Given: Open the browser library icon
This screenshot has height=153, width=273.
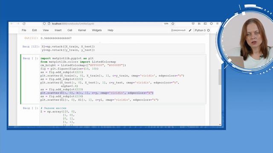Looking at the screenshot, I should [x=199, y=24].
